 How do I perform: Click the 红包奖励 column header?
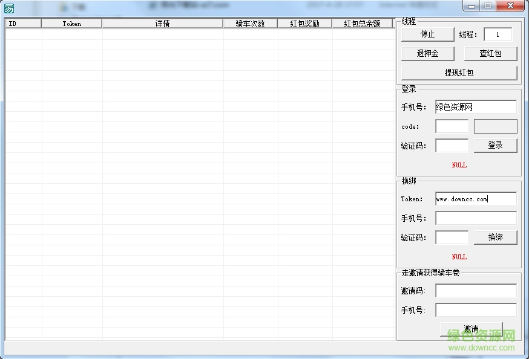click(304, 24)
